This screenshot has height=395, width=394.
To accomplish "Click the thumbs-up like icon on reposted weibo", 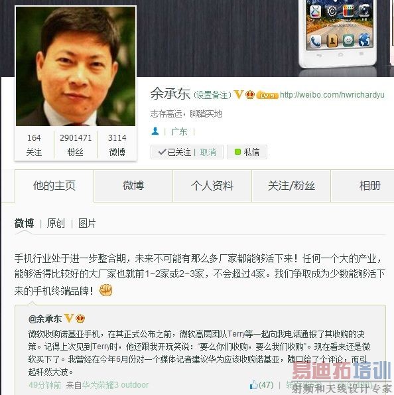I will coord(253,384).
